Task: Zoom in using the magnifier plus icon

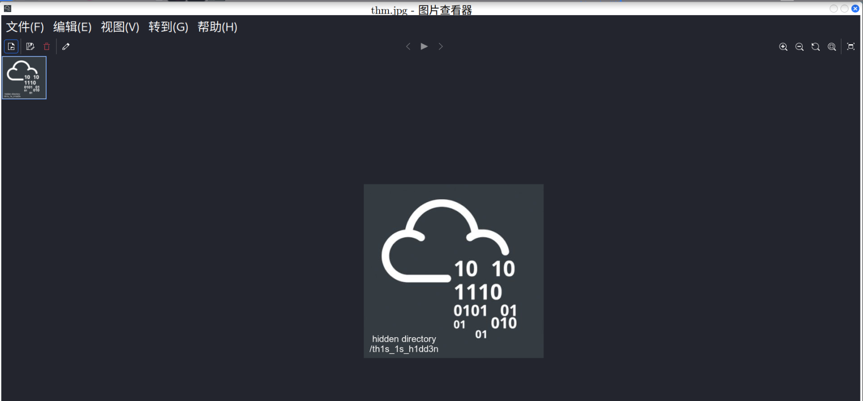Action: [x=783, y=47]
